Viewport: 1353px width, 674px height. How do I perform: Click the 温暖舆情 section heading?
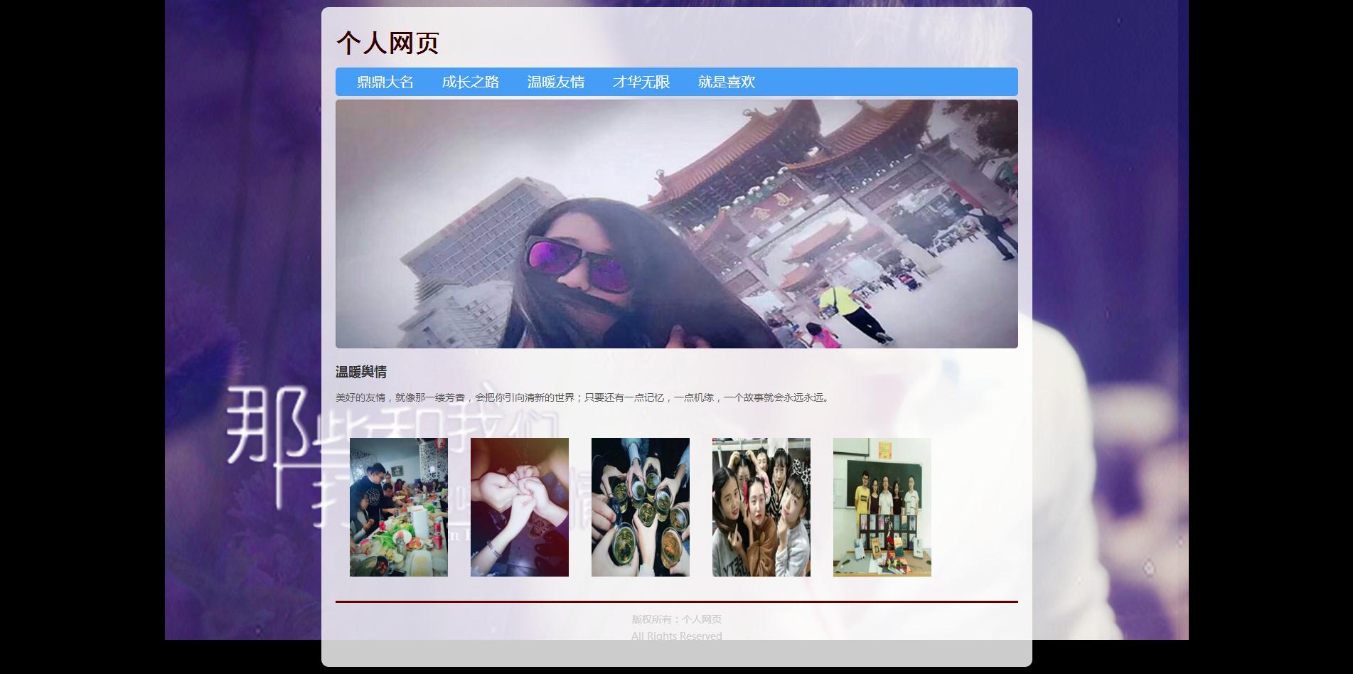pos(361,372)
